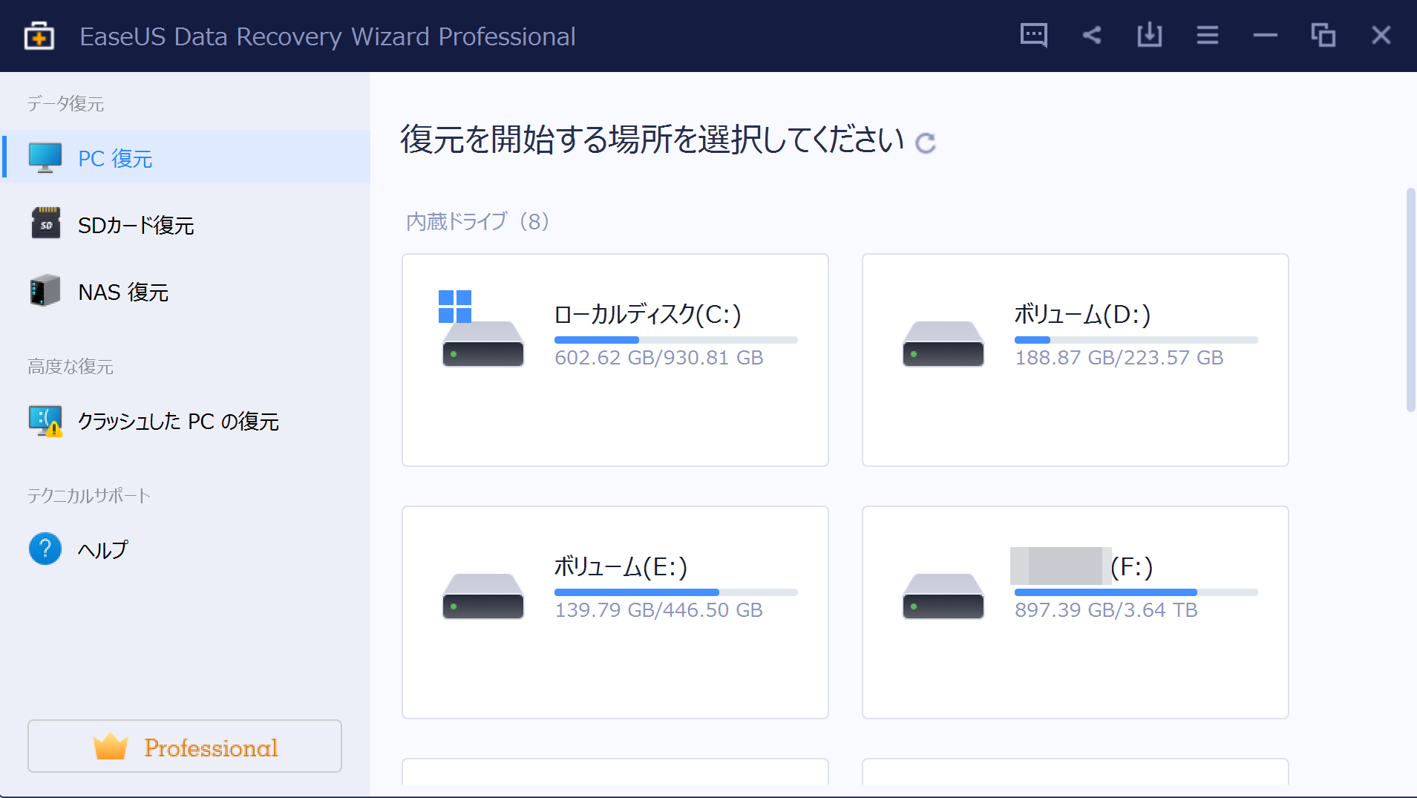
Task: Click the share icon in the title bar
Action: pyautogui.click(x=1091, y=35)
